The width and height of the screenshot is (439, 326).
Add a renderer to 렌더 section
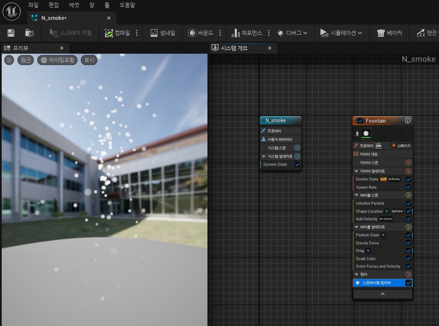tap(409, 274)
